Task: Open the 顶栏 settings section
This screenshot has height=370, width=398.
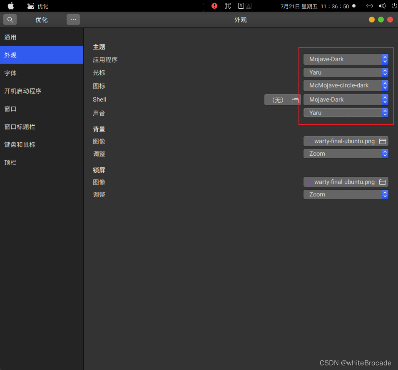Action: [x=42, y=162]
